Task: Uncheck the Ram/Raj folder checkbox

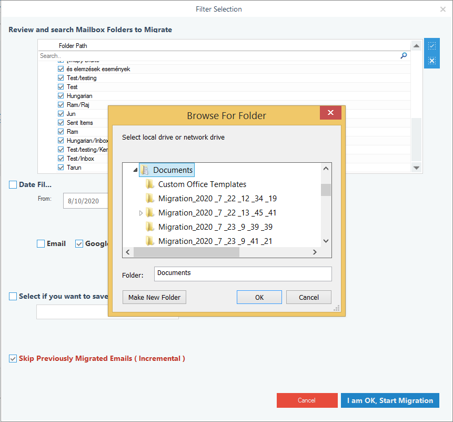Action: coord(61,105)
